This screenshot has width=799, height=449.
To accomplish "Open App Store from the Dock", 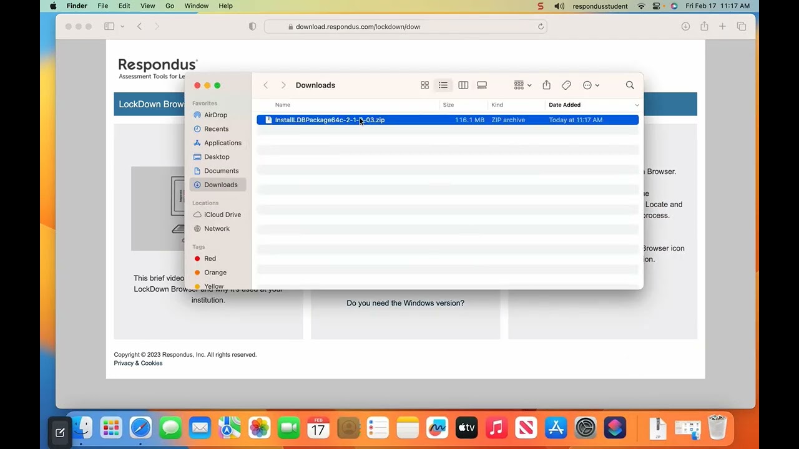I will [556, 428].
